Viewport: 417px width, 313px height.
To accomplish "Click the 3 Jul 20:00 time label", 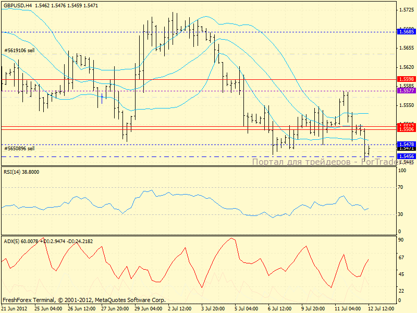I will 213,308.
